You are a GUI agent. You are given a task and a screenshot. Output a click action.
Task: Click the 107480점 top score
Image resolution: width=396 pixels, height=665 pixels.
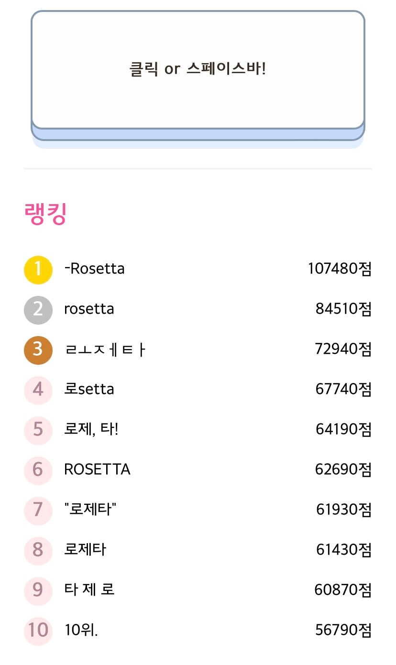[x=340, y=269]
